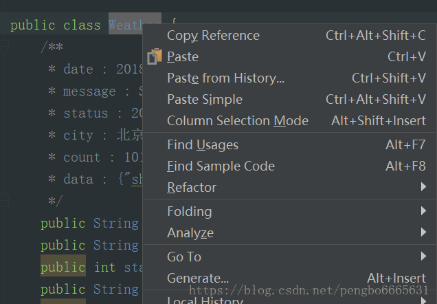Click the '* message' comment line
The width and height of the screenshot is (437, 304).
point(95,91)
